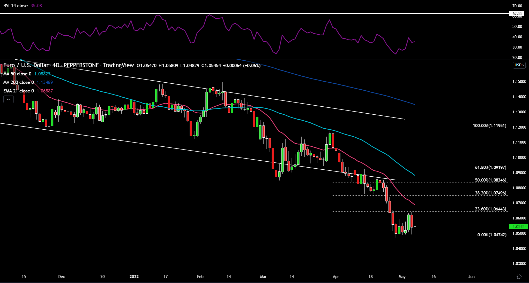Select the MA 200 close indicator
The height and width of the screenshot is (283, 529).
(x=18, y=82)
